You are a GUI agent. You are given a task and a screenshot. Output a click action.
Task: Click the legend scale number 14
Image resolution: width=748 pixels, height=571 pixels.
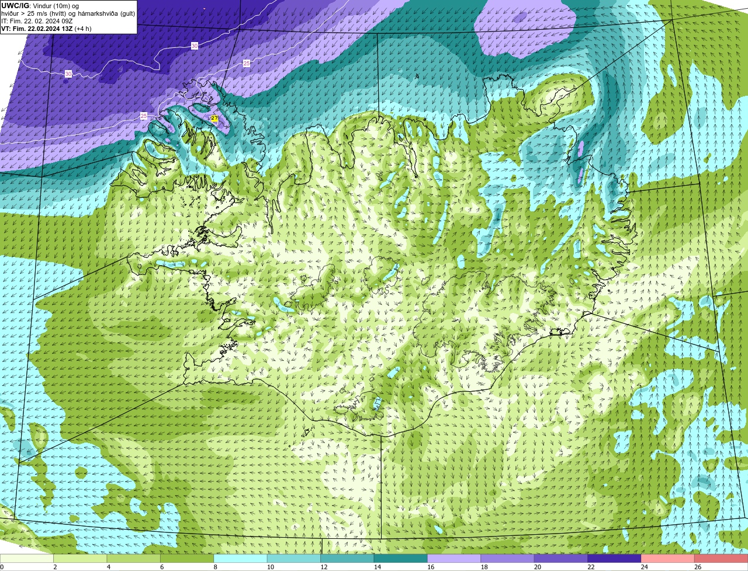coord(378,567)
